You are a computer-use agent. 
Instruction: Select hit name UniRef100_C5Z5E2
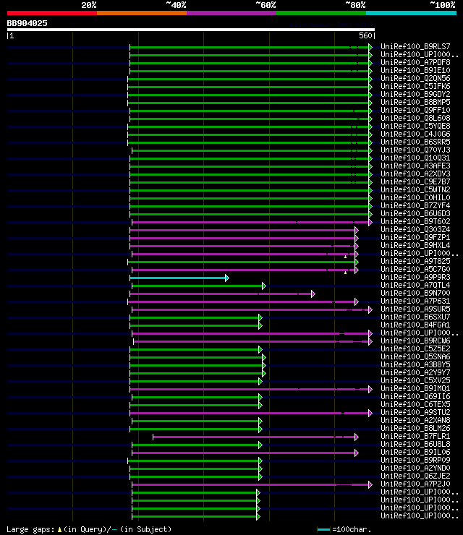click(x=415, y=348)
